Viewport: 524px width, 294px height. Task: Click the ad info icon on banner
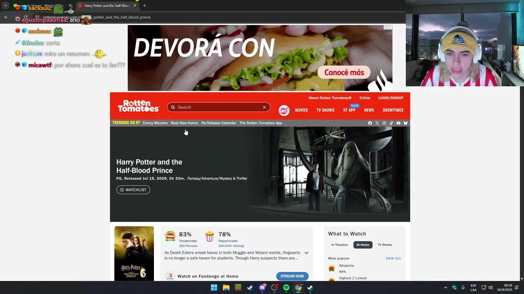(x=386, y=27)
